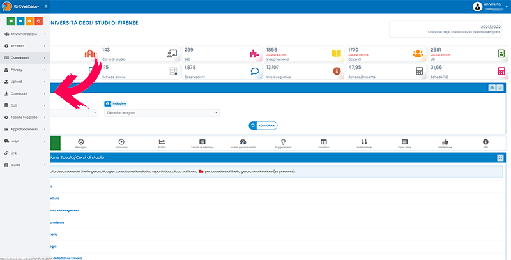Toggle the sidebar with hamburger menu icon

[46, 6]
